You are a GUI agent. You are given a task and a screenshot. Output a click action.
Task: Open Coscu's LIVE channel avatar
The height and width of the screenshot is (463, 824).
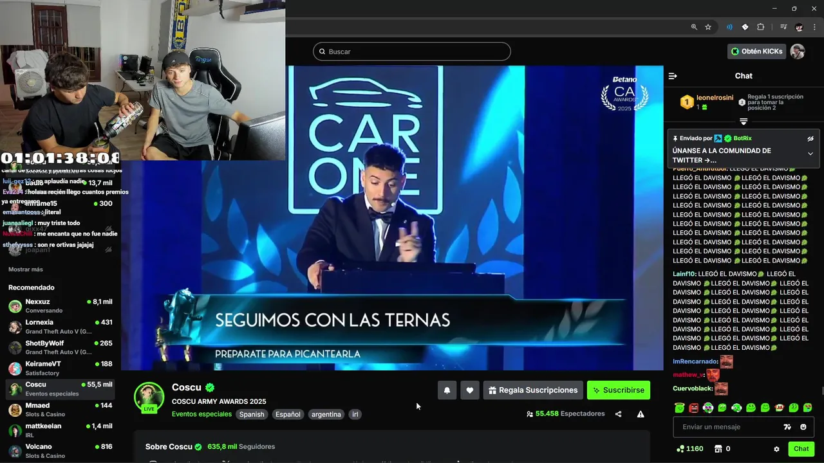(x=149, y=397)
